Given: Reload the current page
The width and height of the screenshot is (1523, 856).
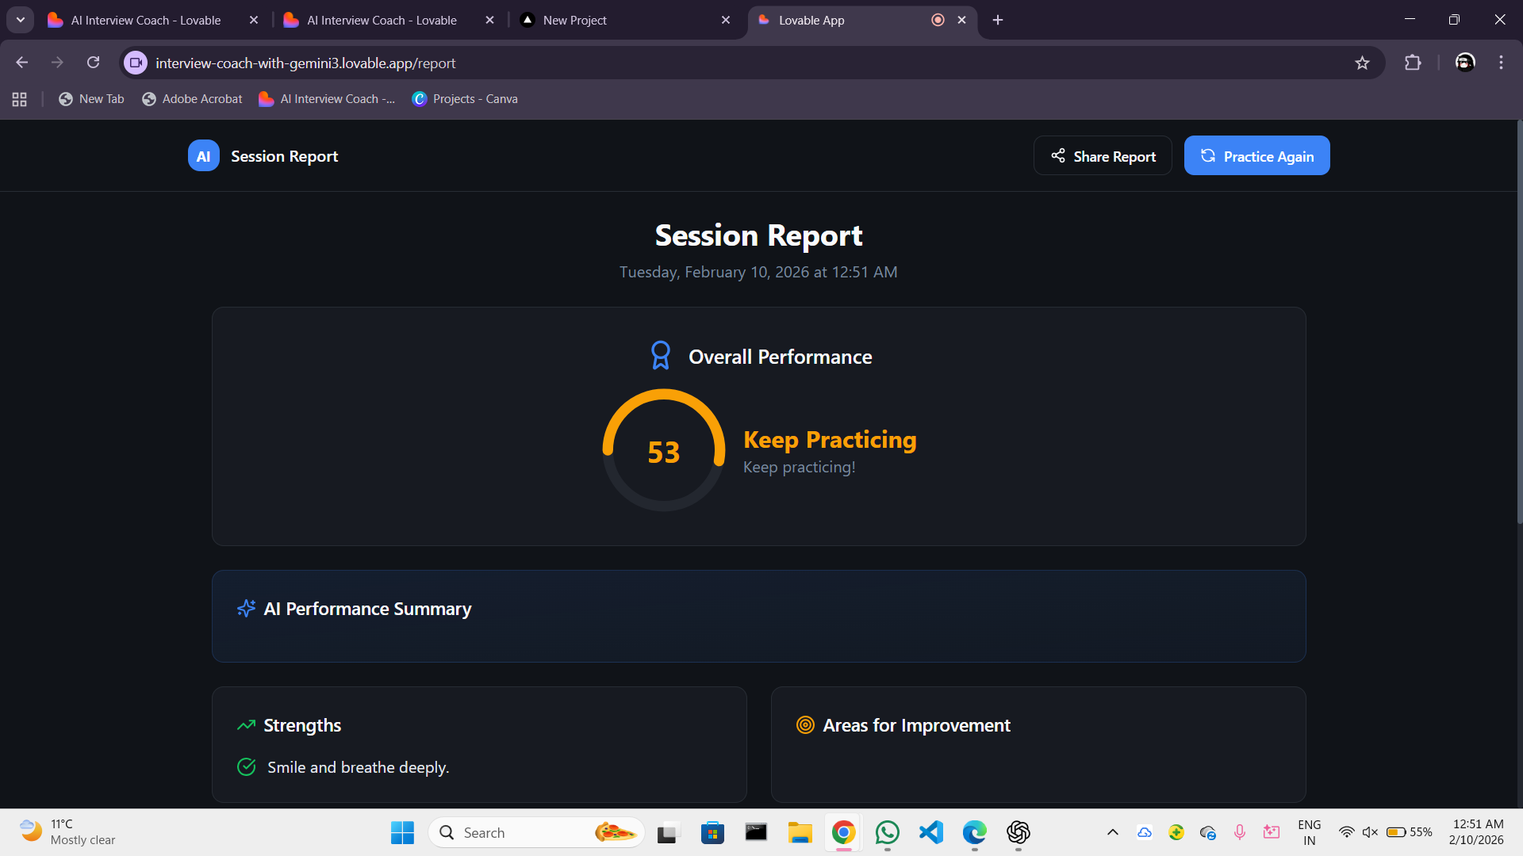Looking at the screenshot, I should click(x=94, y=63).
